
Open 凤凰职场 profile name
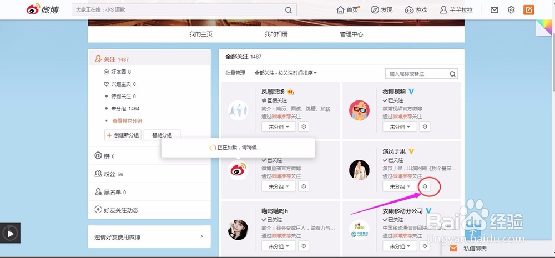[273, 92]
